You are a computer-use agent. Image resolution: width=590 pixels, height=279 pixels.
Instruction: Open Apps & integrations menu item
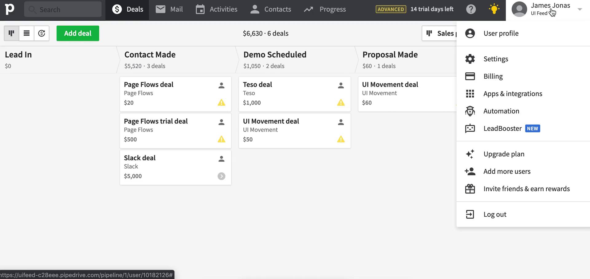[523, 94]
